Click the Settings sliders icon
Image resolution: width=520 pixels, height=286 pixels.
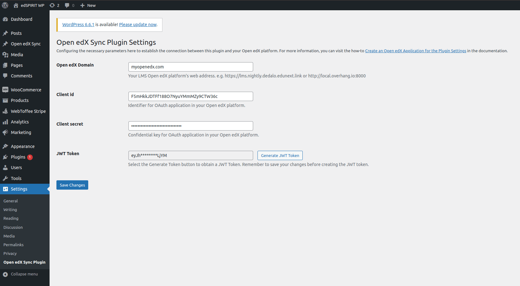(5, 189)
